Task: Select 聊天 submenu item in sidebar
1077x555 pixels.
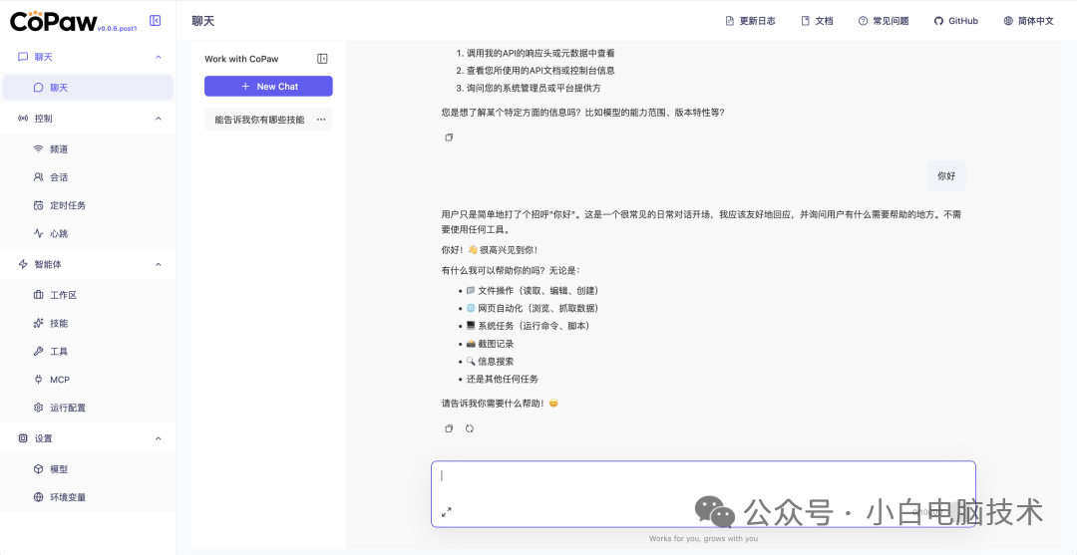Action: (x=88, y=88)
